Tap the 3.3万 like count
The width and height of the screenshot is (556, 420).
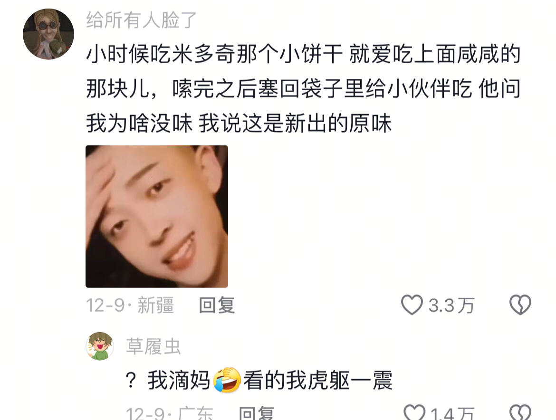tap(451, 305)
